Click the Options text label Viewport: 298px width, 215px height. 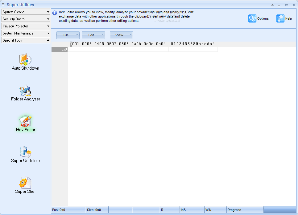point(263,18)
